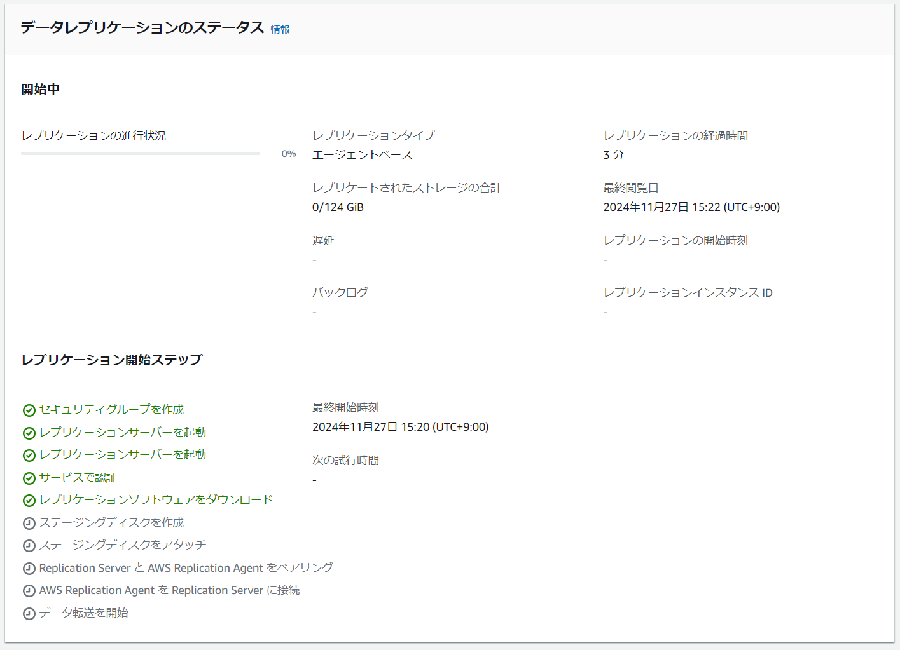Screen dimensions: 900x650
Task: Click the label レプリケーションの進行状況
Action: click(x=93, y=135)
